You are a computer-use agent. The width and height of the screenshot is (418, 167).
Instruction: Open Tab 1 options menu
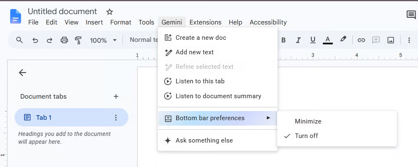pos(116,118)
